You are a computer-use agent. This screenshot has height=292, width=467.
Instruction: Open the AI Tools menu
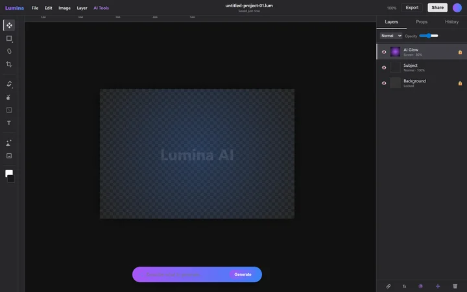coord(101,8)
